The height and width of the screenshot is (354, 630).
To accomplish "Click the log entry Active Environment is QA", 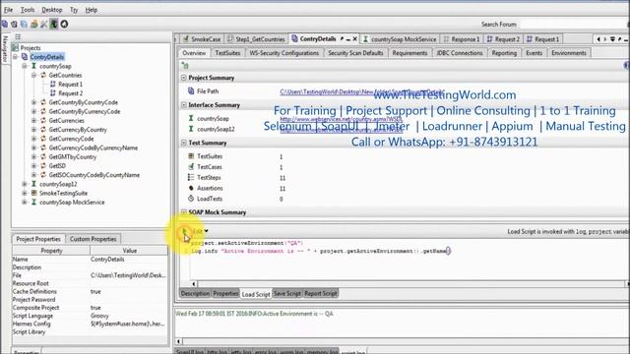I will click(x=254, y=314).
